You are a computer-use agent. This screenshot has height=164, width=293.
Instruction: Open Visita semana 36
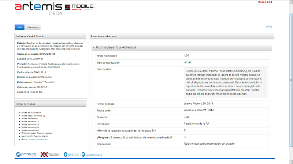pyautogui.click(x=30, y=127)
